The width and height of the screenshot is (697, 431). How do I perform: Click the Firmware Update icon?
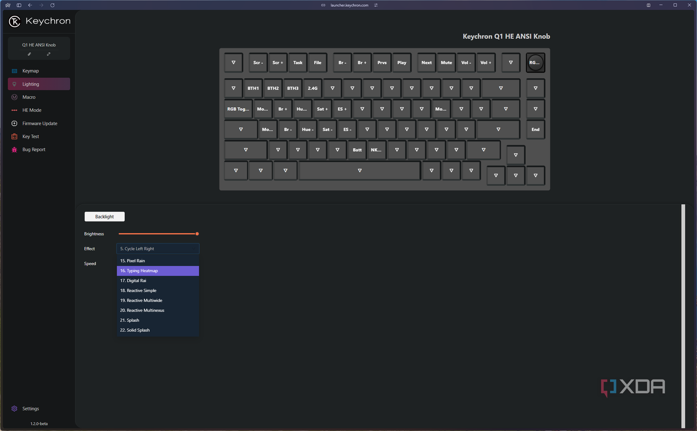coord(14,124)
